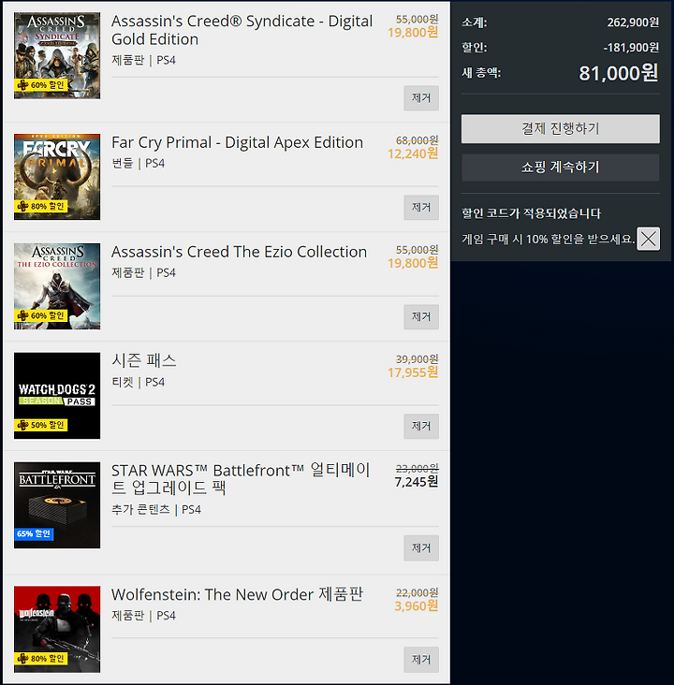This screenshot has height=685, width=674.
Task: Open Assassin's Creed The Ezio Collection title link
Action: tap(239, 252)
